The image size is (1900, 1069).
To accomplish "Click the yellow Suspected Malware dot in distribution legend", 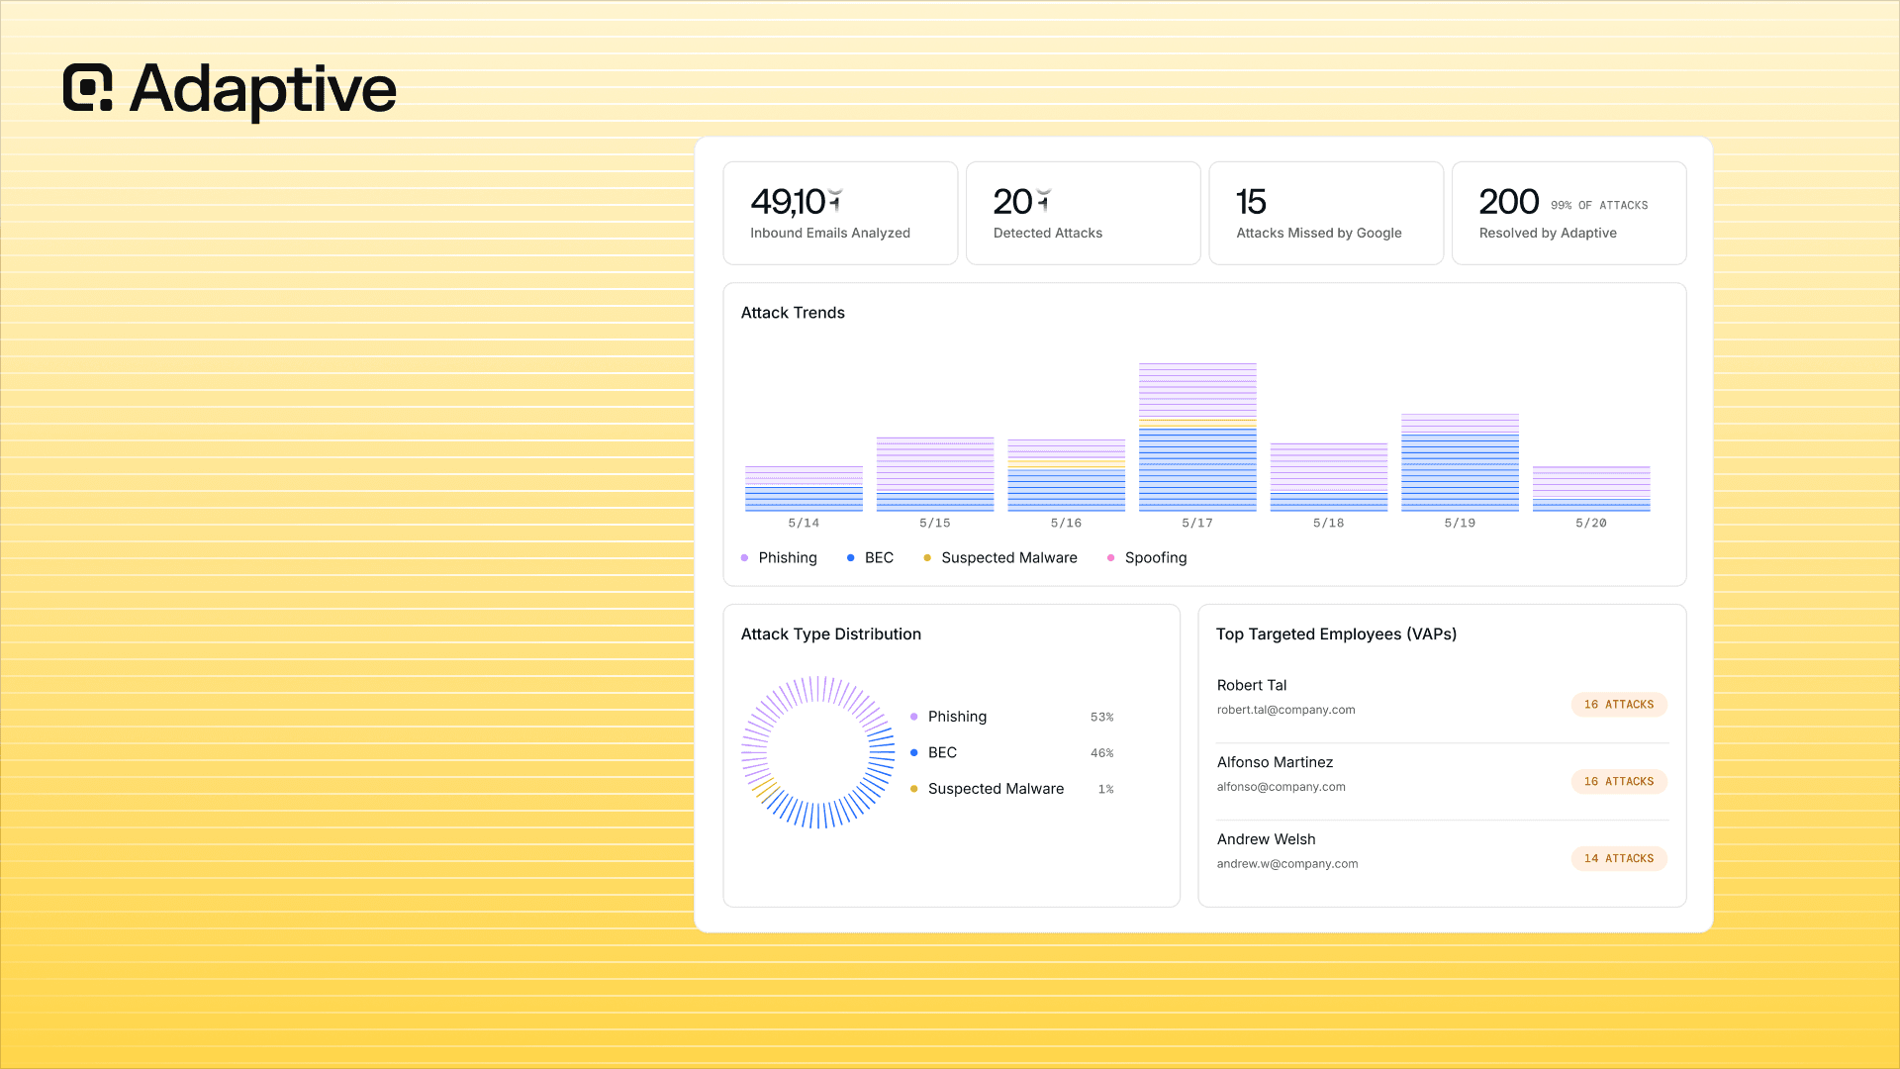I will pos(913,789).
